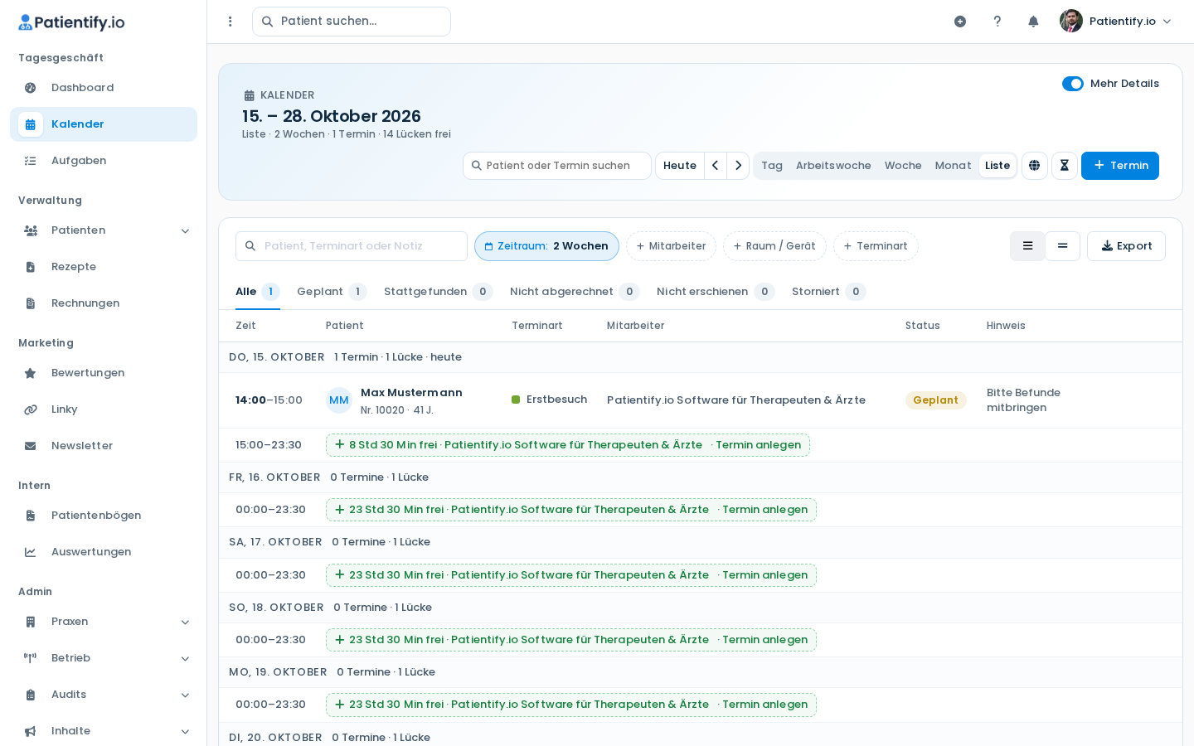The image size is (1194, 746).
Task: Open Linky in the sidebar
Action: point(104,409)
